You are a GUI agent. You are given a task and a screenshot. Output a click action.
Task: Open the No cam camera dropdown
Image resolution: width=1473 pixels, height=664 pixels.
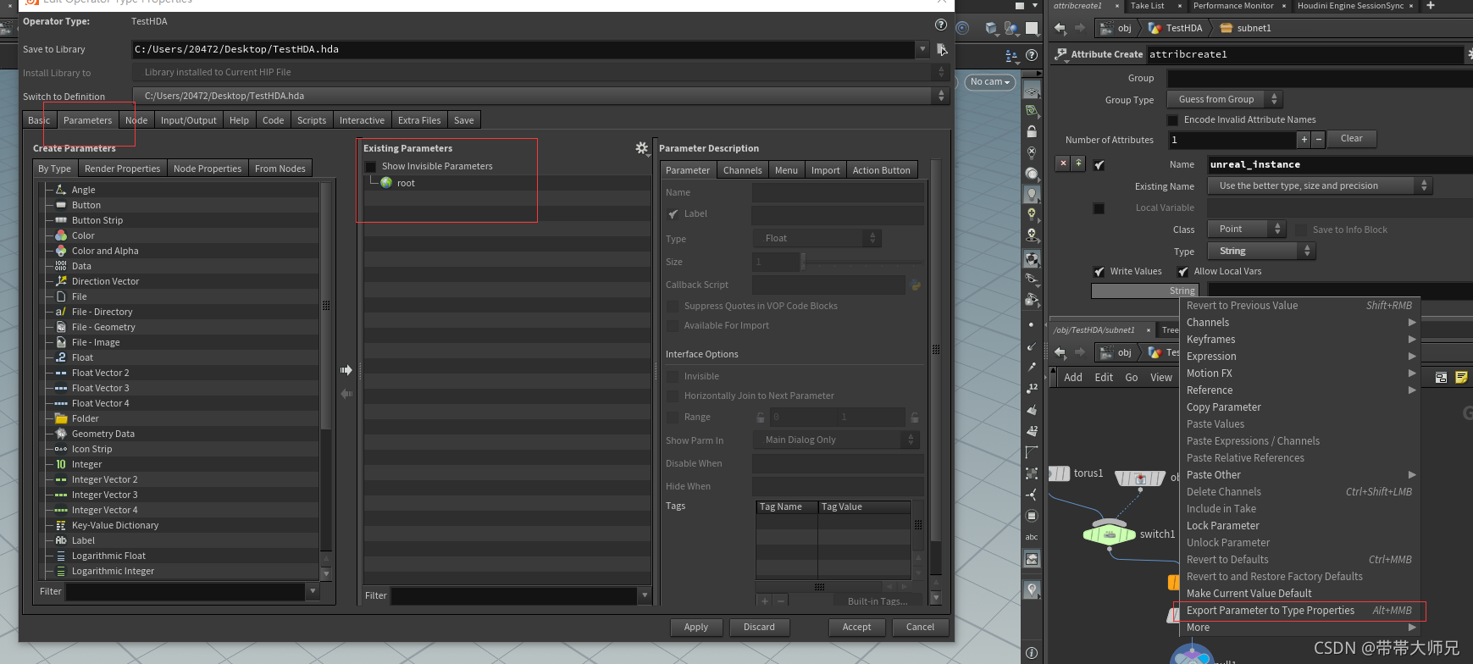[990, 82]
